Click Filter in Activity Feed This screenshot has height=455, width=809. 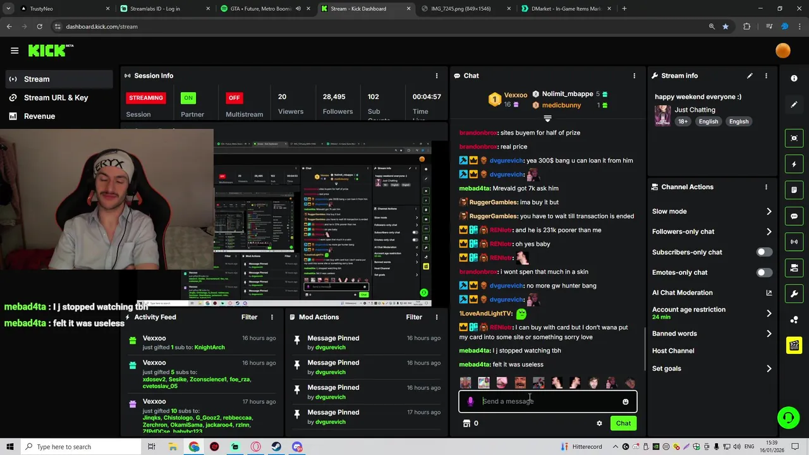[249, 317]
